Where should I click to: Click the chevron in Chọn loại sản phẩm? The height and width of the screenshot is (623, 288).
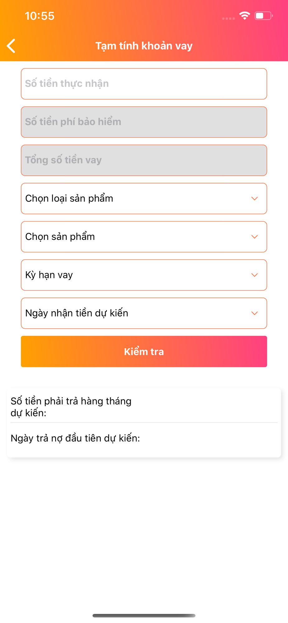coord(255,199)
